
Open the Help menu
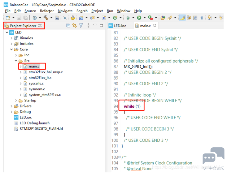(138, 11)
